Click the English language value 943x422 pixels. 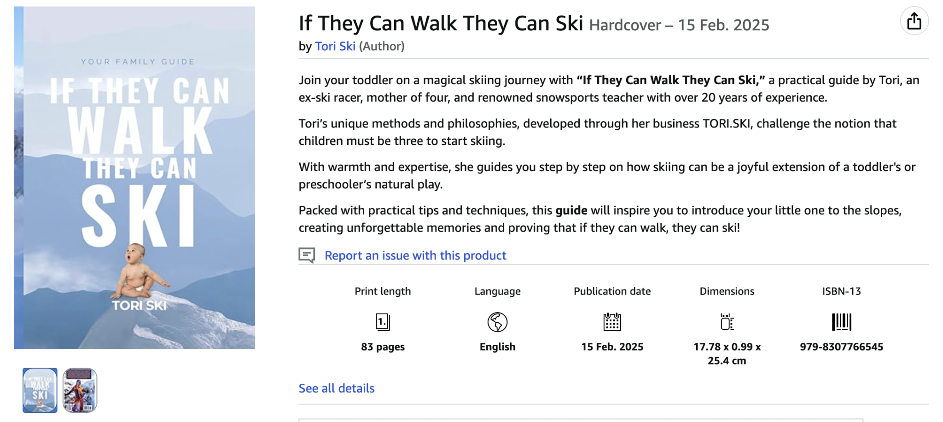[x=497, y=347]
